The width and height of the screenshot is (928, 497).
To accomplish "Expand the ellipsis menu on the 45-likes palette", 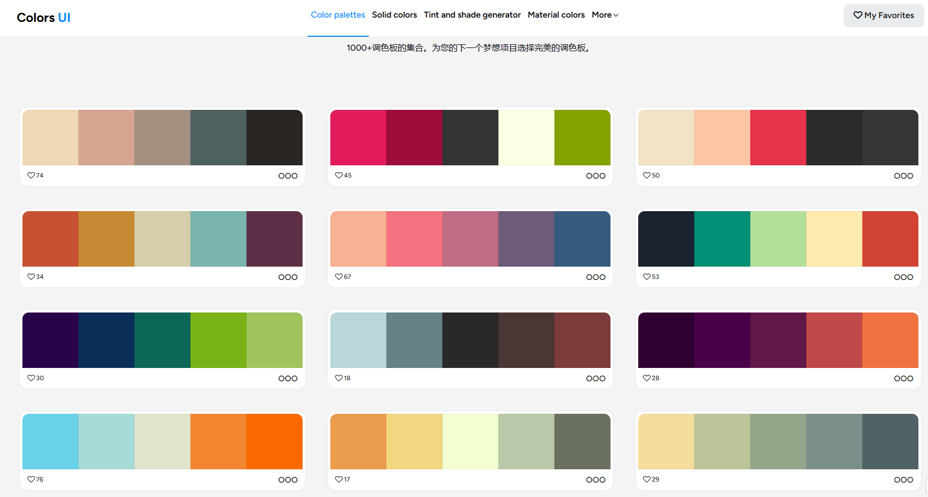I will pos(596,176).
